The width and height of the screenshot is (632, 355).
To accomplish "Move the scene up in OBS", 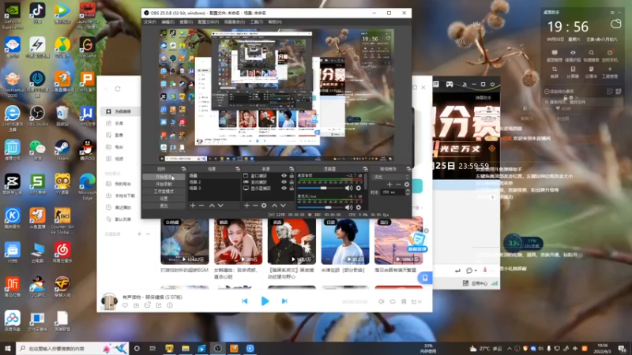I will (212, 206).
